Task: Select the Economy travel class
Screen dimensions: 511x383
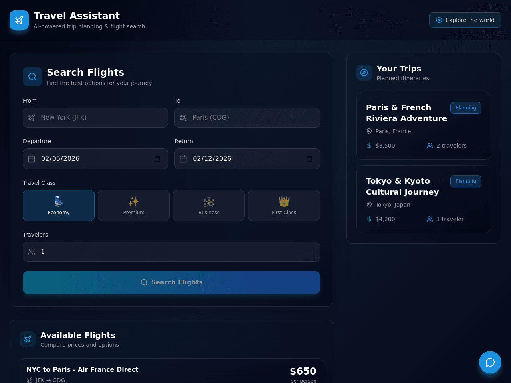Action: (59, 205)
